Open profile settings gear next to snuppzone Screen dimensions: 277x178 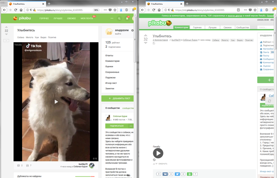pos(132,30)
